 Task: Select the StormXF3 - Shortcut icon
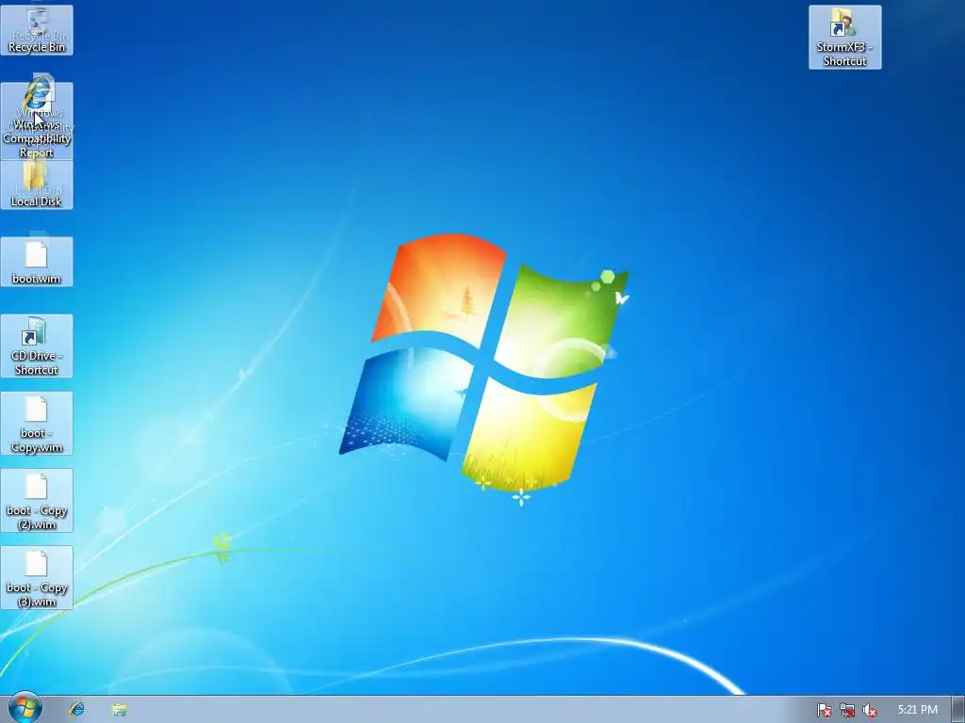[844, 37]
